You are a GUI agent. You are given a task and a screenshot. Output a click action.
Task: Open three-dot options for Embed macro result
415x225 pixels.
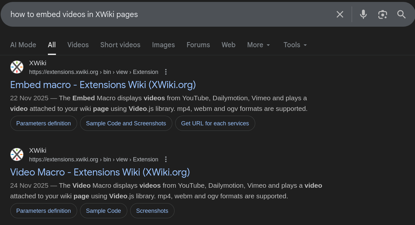(x=166, y=72)
